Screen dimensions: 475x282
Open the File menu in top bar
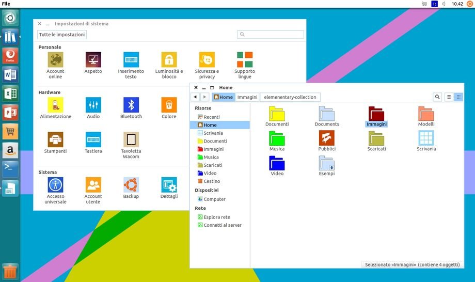[x=6, y=4]
